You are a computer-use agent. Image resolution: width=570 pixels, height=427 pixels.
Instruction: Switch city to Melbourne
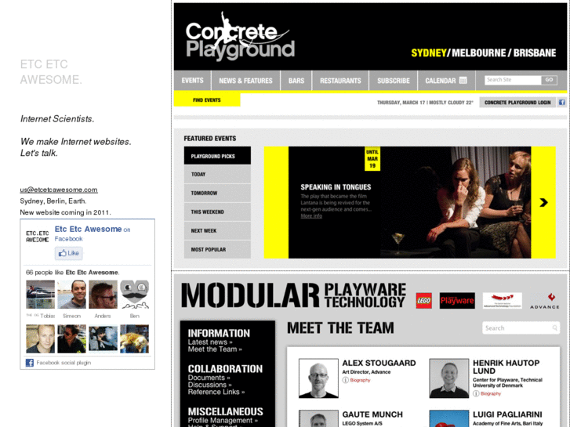(479, 53)
